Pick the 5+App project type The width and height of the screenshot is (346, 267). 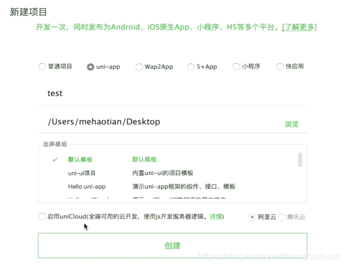191,67
